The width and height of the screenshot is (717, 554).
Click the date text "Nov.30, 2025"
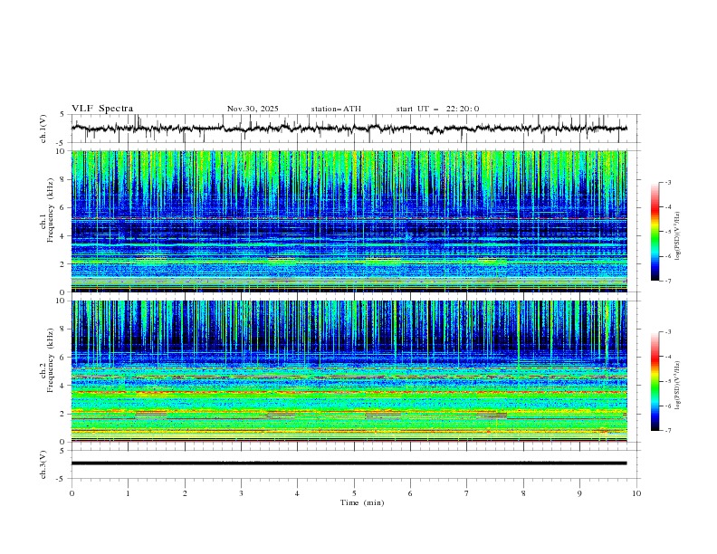(253, 109)
